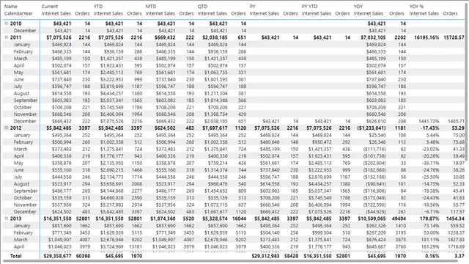Collapse the 2011 year row
The image size is (469, 264).
tap(7, 37)
